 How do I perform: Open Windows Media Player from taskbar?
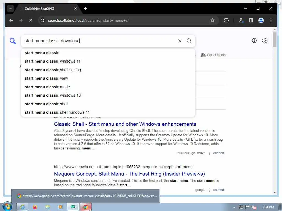60,207
